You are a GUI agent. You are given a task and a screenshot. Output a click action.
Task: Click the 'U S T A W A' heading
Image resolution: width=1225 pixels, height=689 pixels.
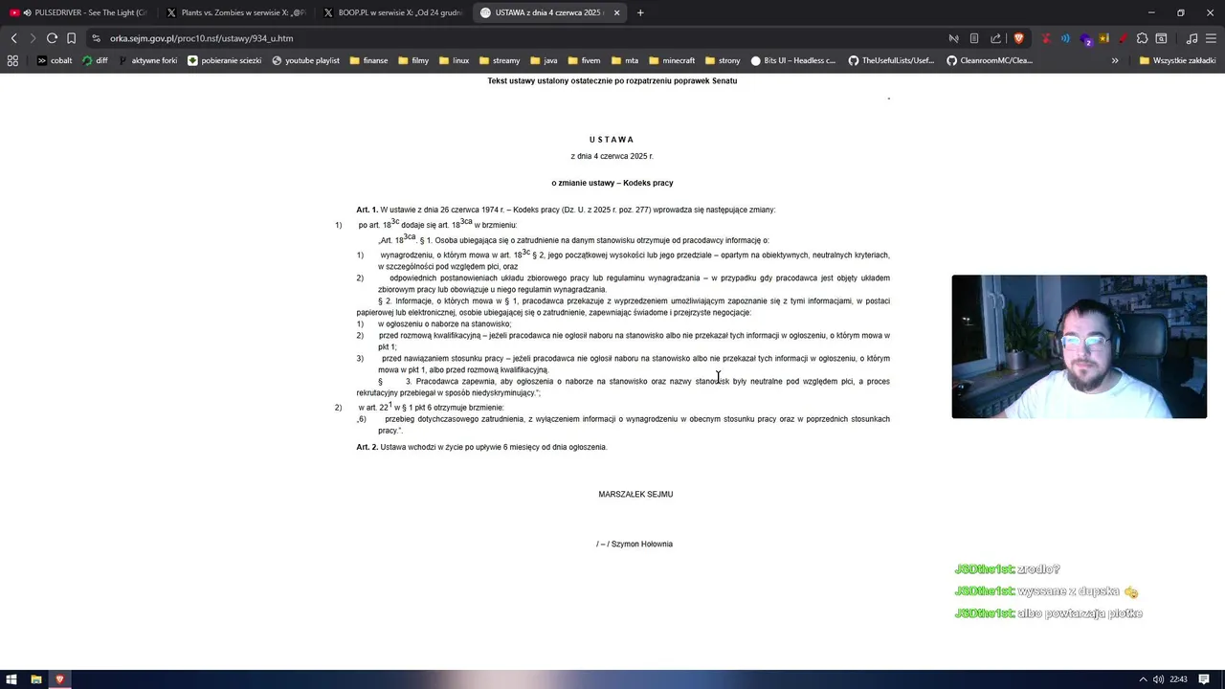[612, 140]
